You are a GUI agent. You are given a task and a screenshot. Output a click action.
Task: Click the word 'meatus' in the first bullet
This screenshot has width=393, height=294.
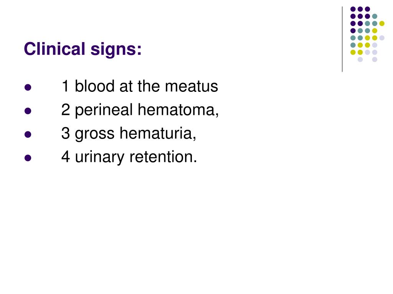point(191,87)
